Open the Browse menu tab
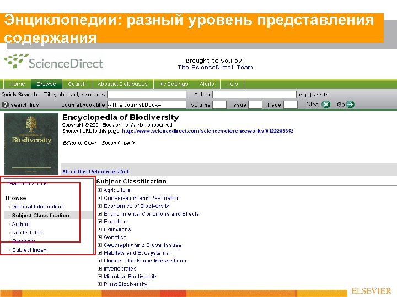The width and height of the screenshot is (397, 297). pyautogui.click(x=46, y=84)
